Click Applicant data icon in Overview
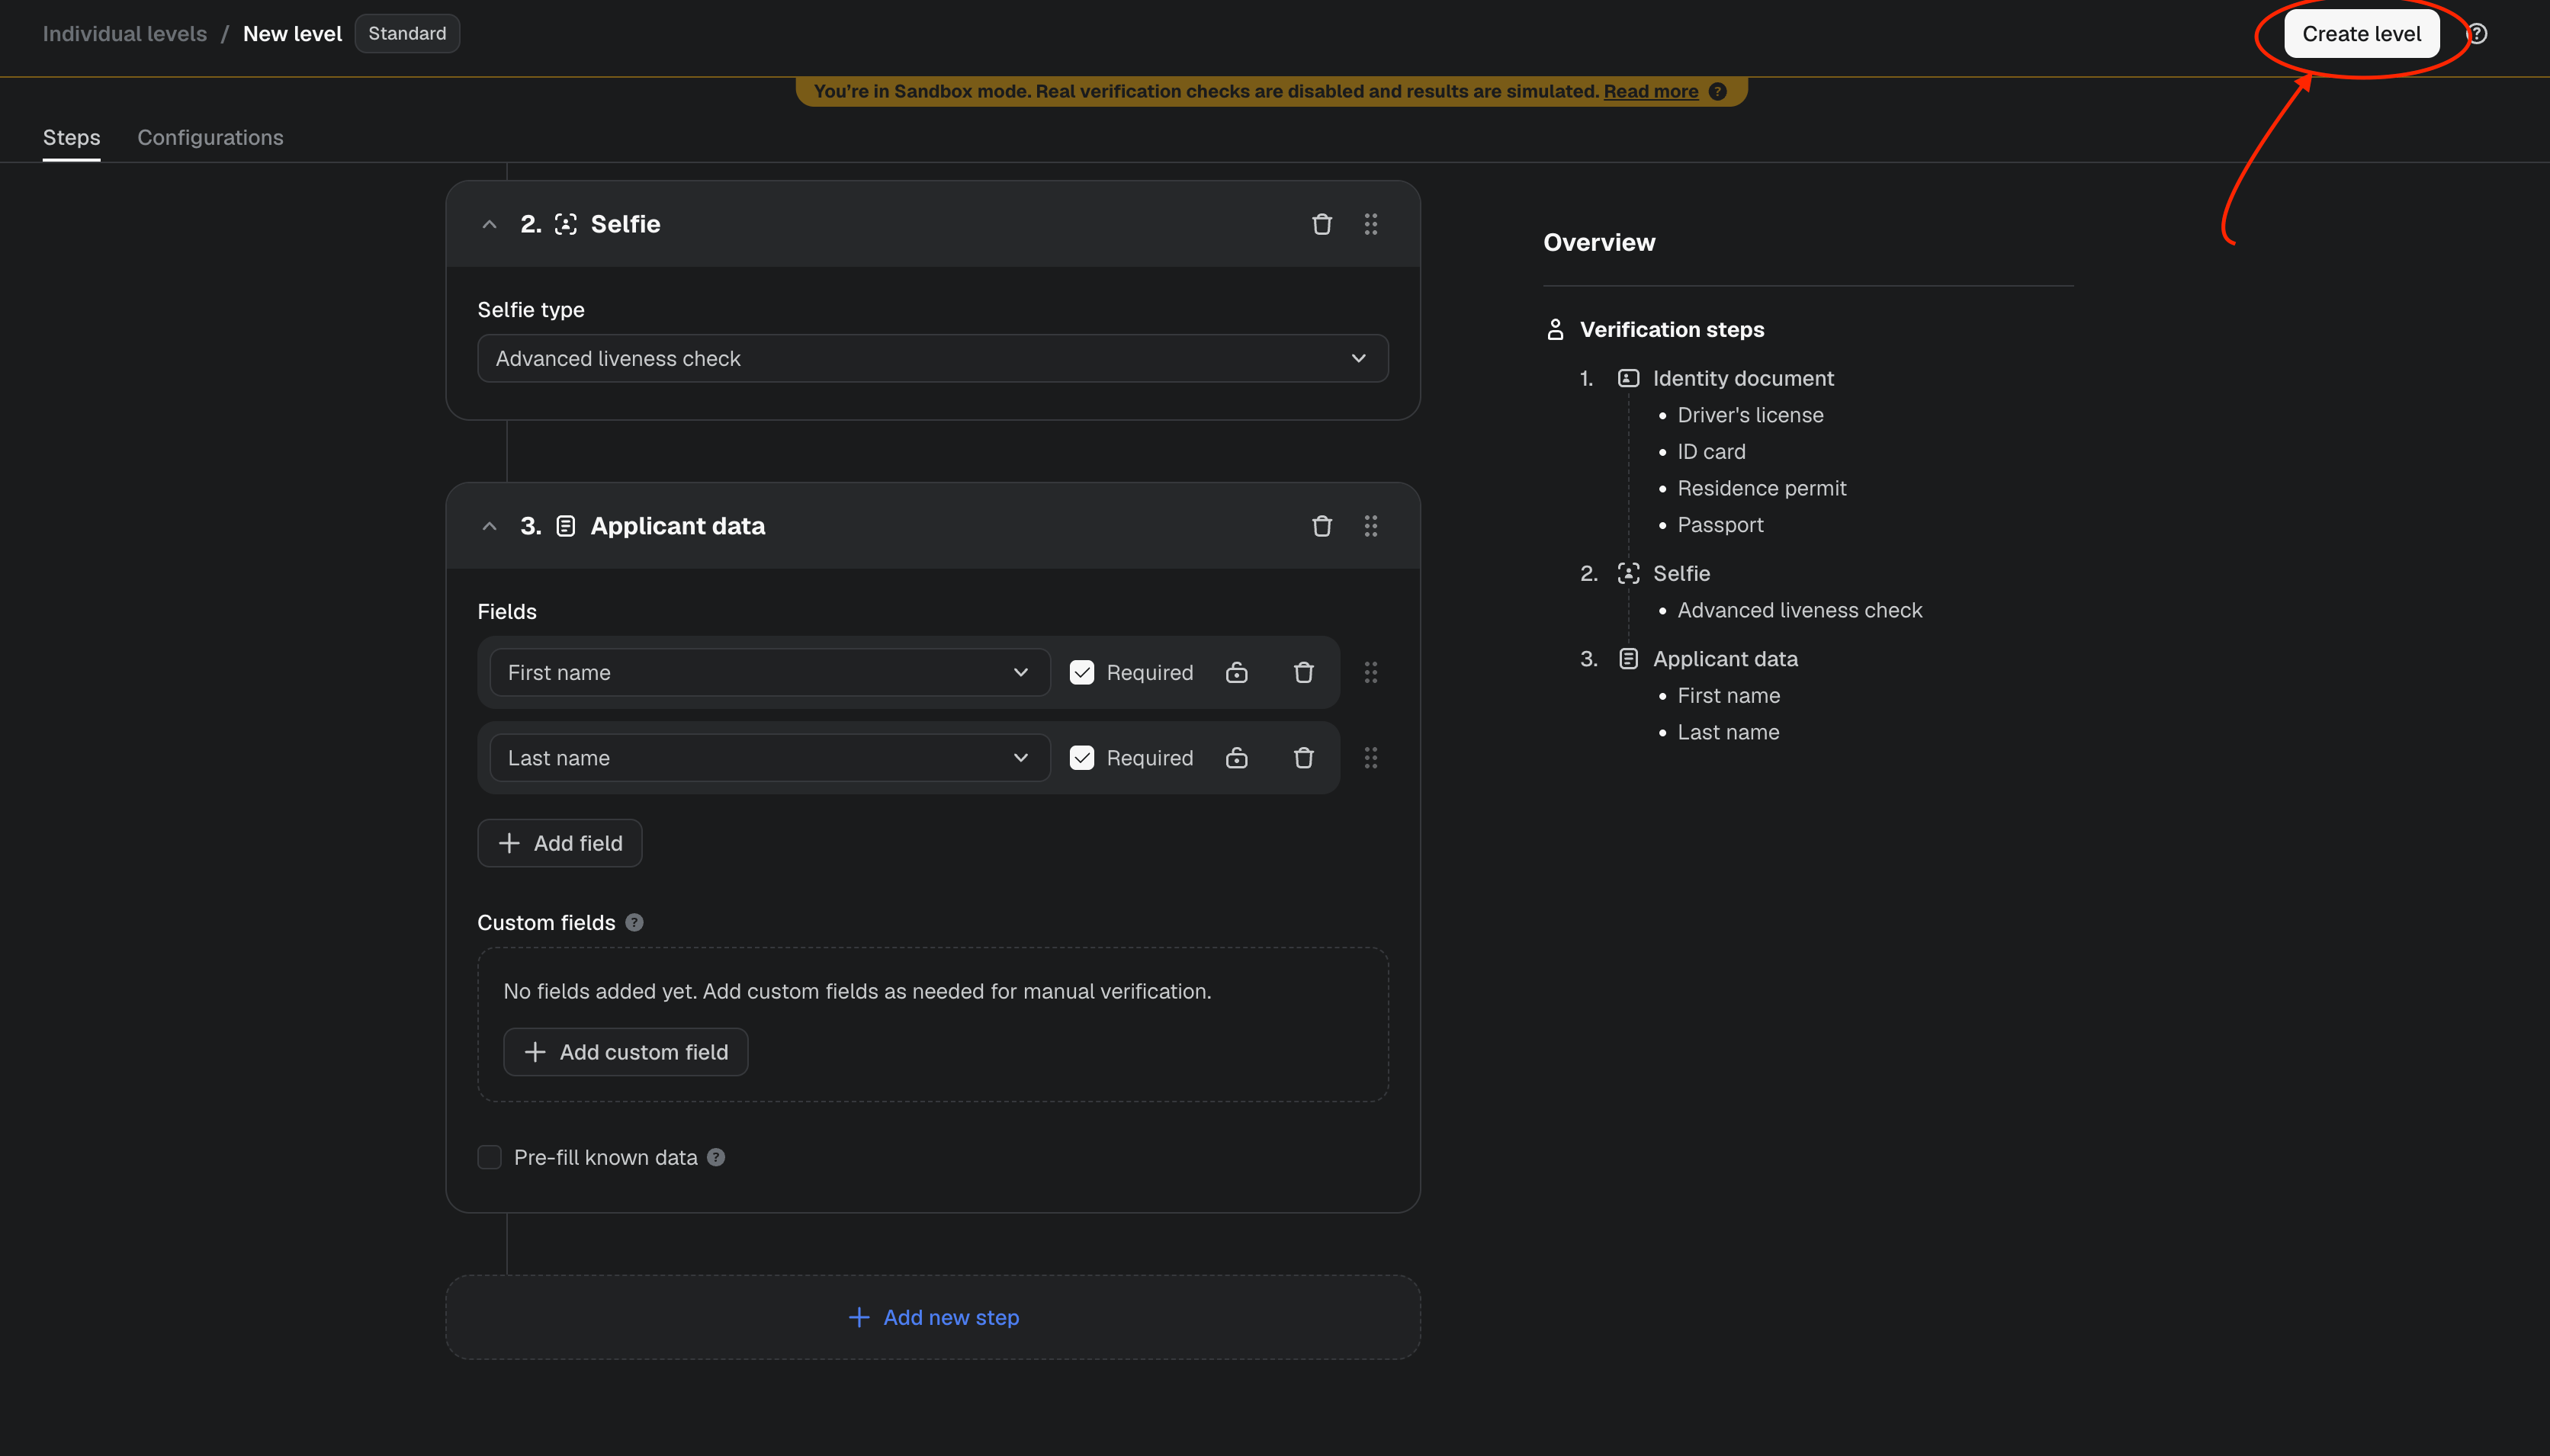Screen dimensions: 2550x1456 pos(1629,658)
